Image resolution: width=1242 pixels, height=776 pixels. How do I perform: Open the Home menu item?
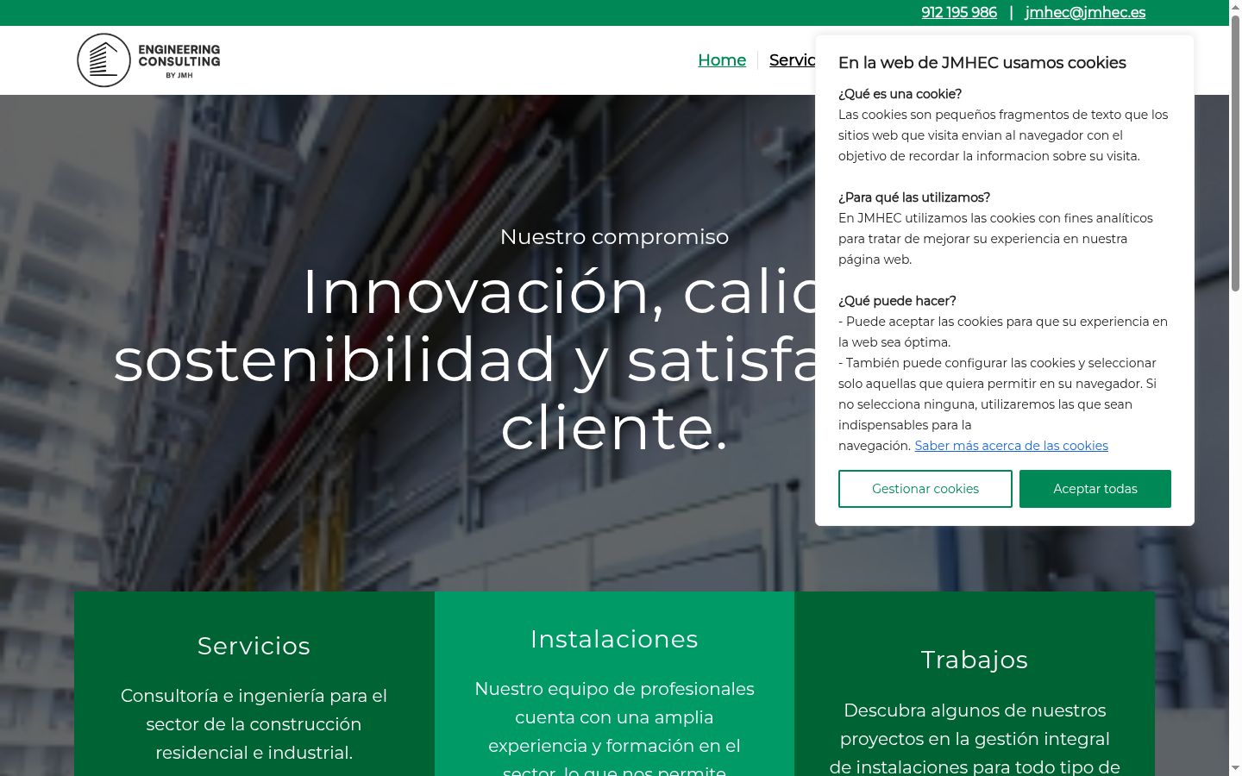coord(722,60)
